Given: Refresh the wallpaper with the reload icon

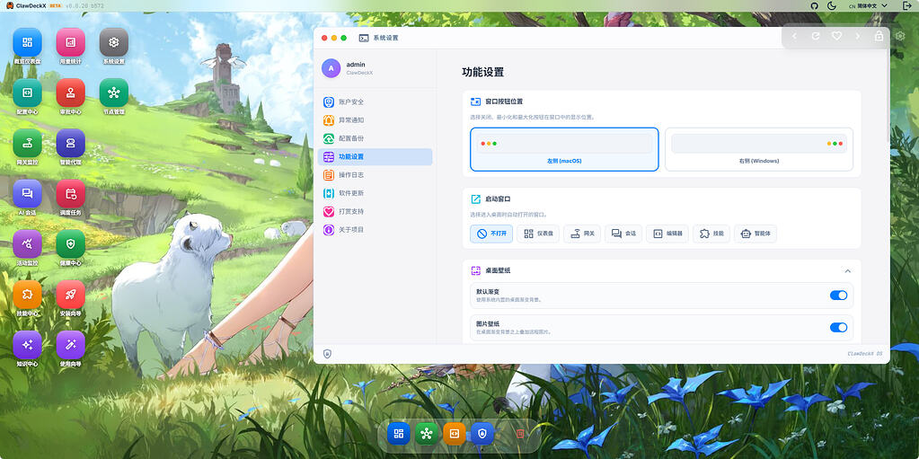Looking at the screenshot, I should point(816,36).
